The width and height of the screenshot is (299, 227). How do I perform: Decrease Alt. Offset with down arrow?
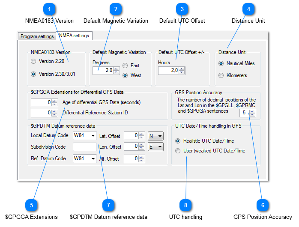[141, 161]
